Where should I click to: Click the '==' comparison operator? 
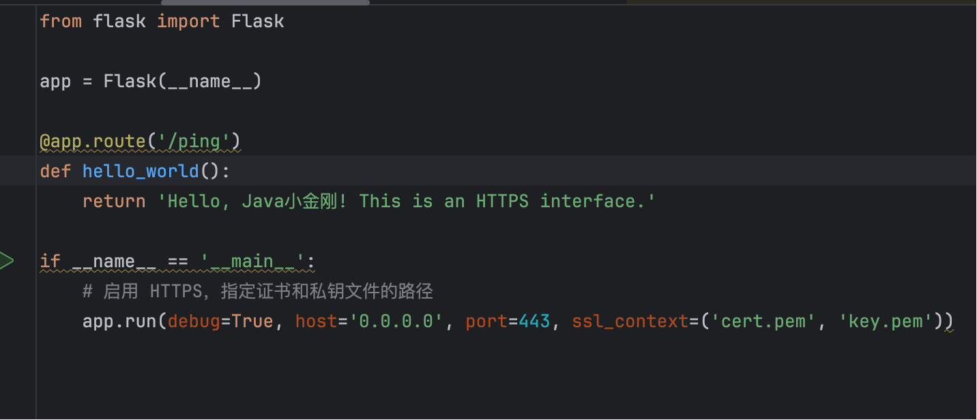pyautogui.click(x=178, y=261)
